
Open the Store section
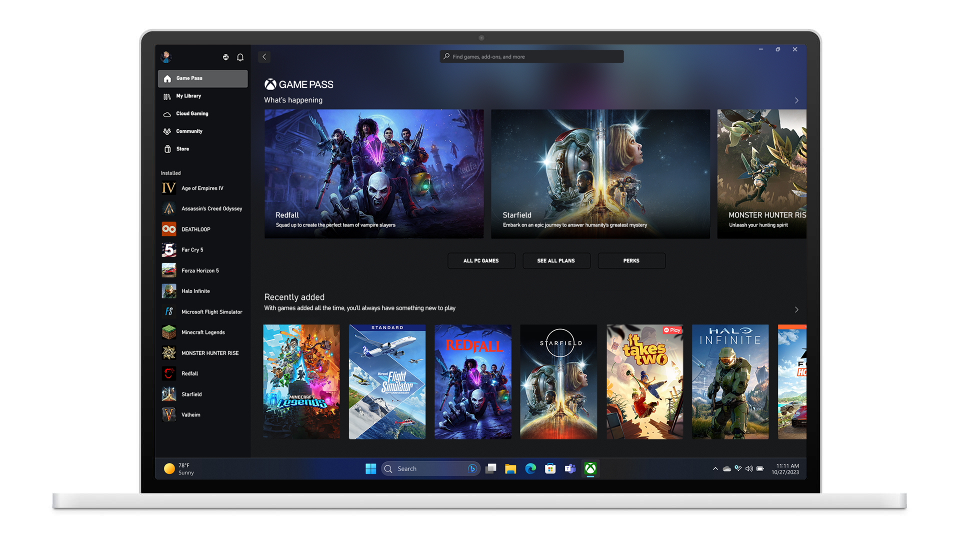(202, 149)
